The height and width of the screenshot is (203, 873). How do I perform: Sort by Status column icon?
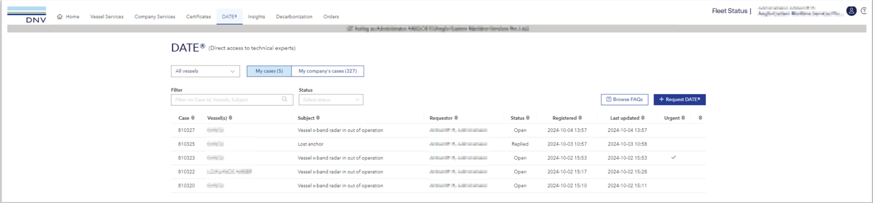[x=528, y=118]
